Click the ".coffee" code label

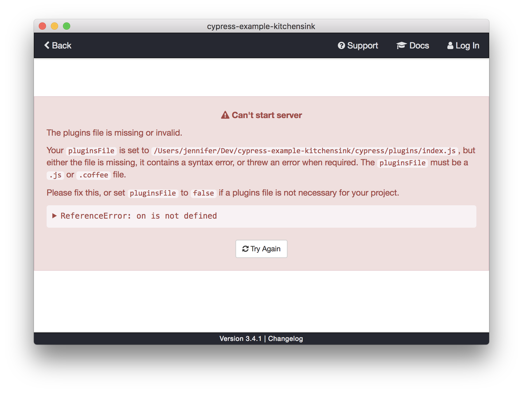pos(94,175)
